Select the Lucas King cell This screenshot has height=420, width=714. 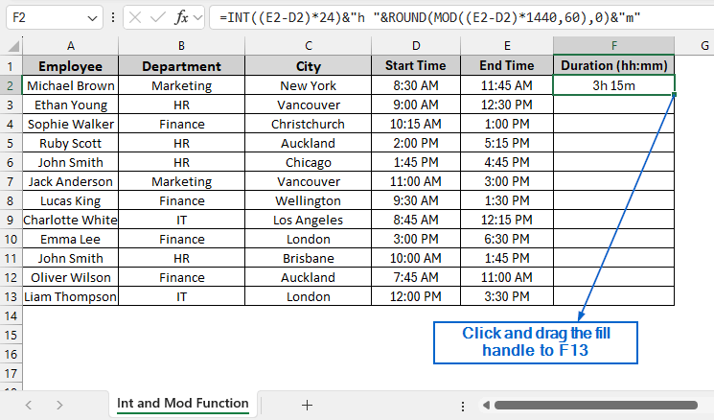pos(71,200)
